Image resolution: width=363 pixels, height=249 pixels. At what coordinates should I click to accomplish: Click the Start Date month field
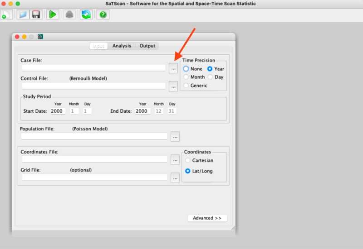tap(74, 111)
